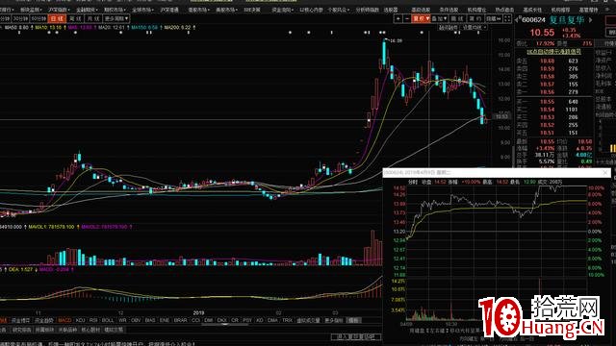Select the BOLL indicator tab
The width and height of the screenshot is (616, 346).
pyautogui.click(x=108, y=320)
